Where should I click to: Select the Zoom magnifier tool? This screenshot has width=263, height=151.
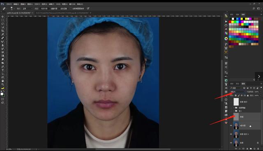pyautogui.click(x=2, y=84)
